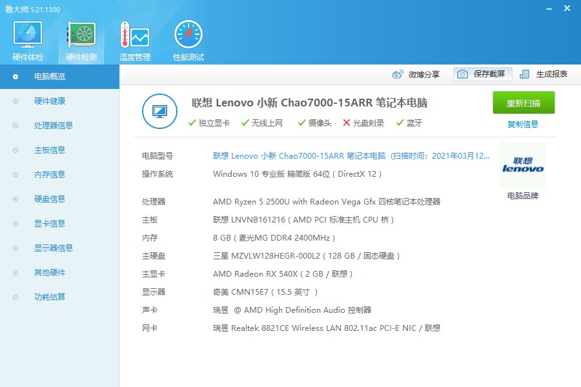581x387 pixels.
Task: Select the 硬件检测 hardware detection icon
Action: tap(81, 34)
